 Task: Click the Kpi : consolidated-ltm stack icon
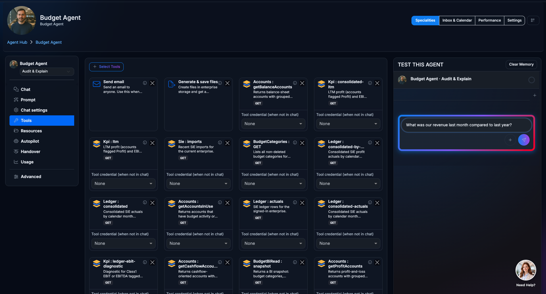(x=321, y=84)
